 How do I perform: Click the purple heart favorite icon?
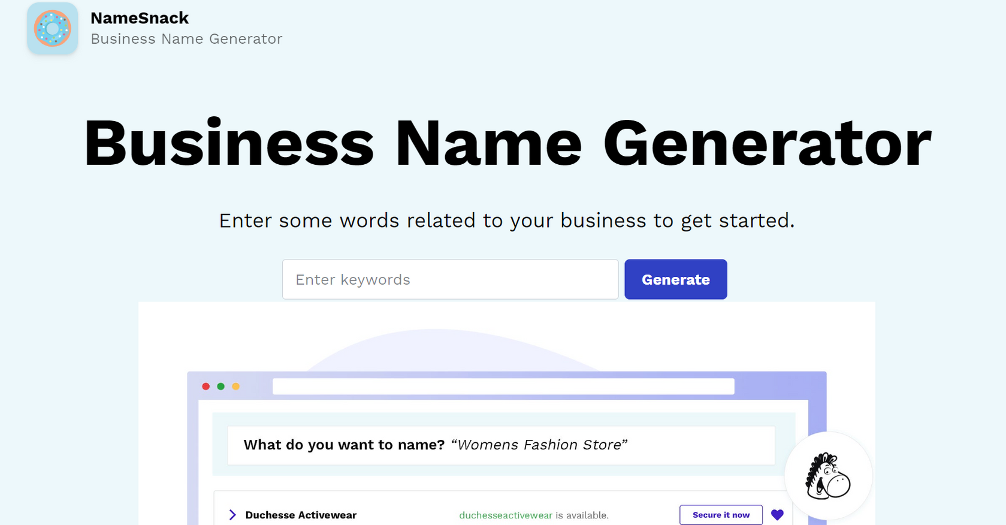(777, 515)
